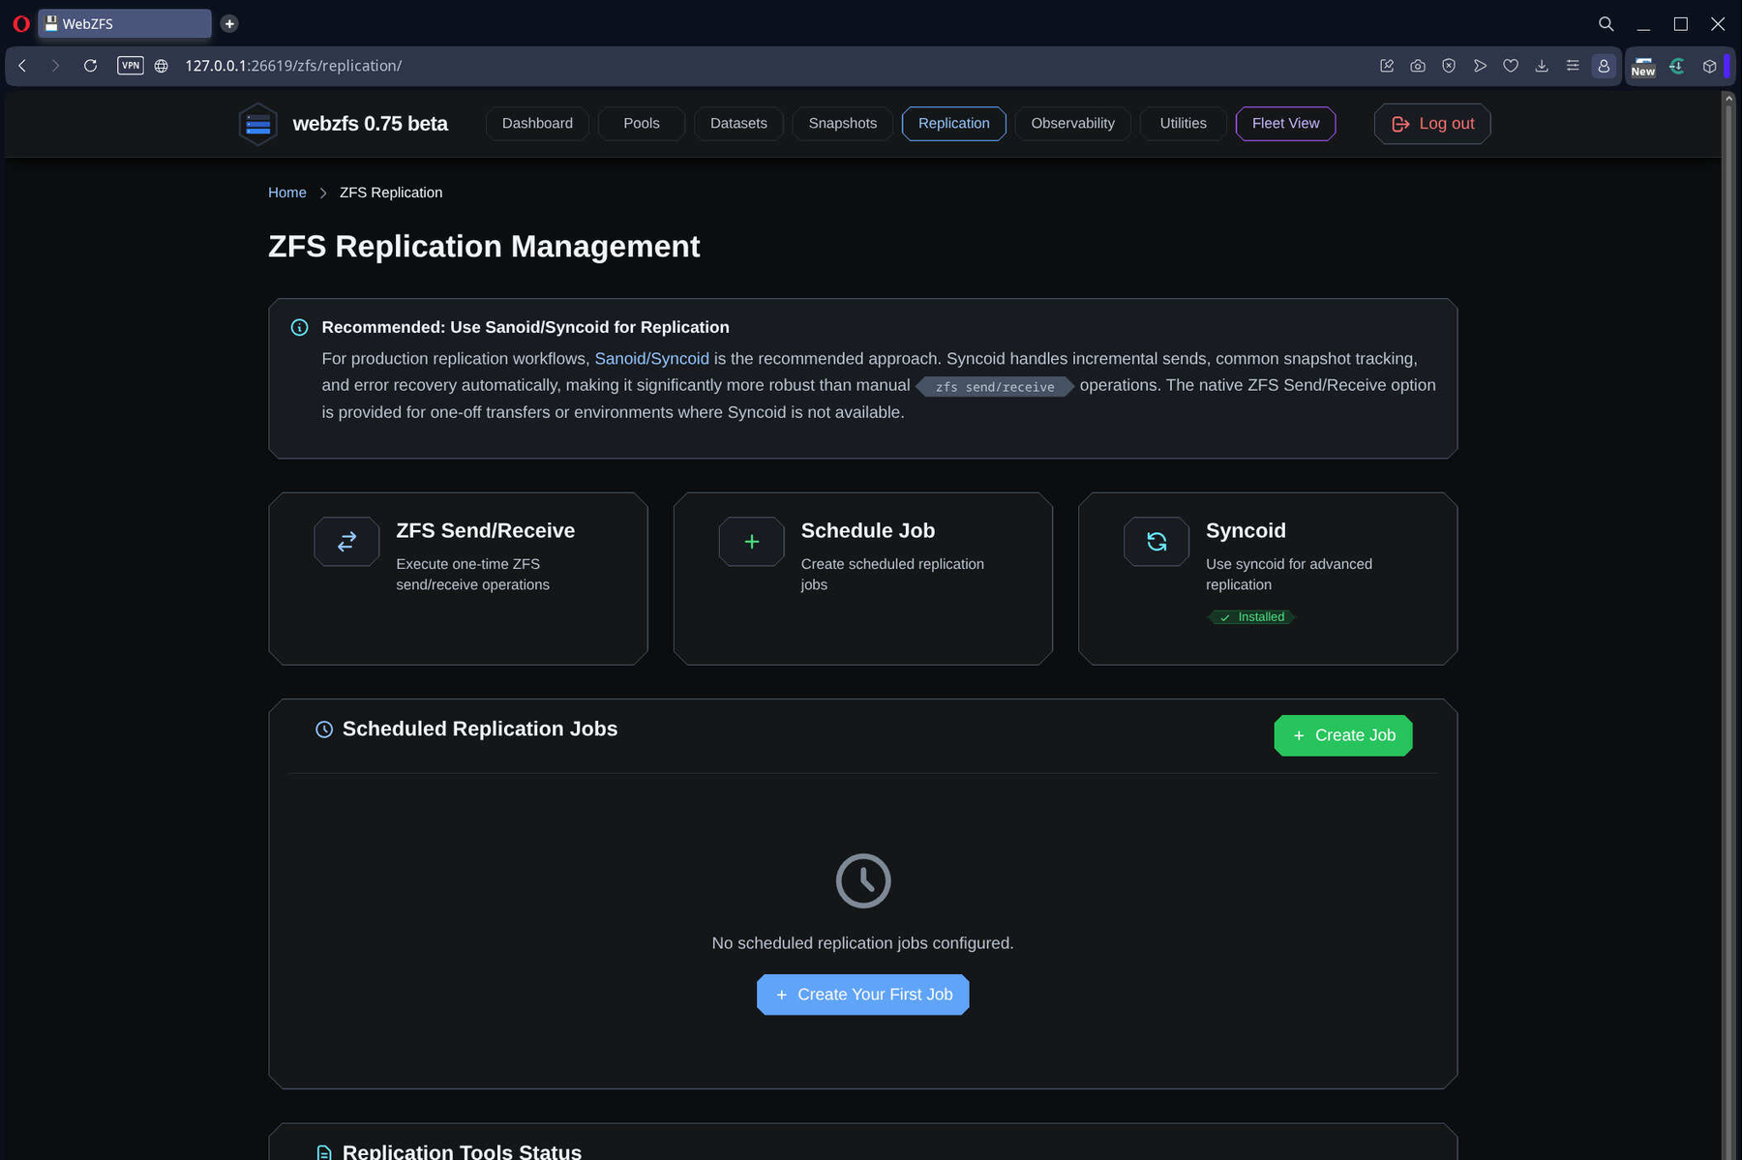Open the Observability nav item
This screenshot has width=1742, height=1160.
(1072, 124)
